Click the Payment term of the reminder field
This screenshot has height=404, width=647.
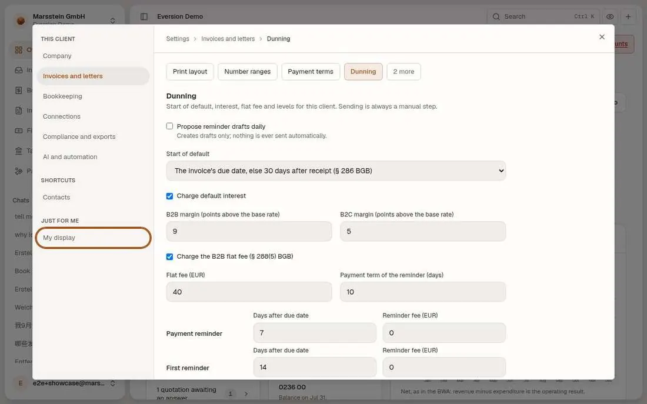[423, 292]
